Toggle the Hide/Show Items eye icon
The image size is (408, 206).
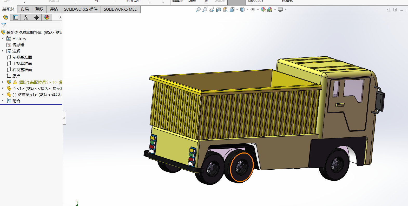coord(253,10)
